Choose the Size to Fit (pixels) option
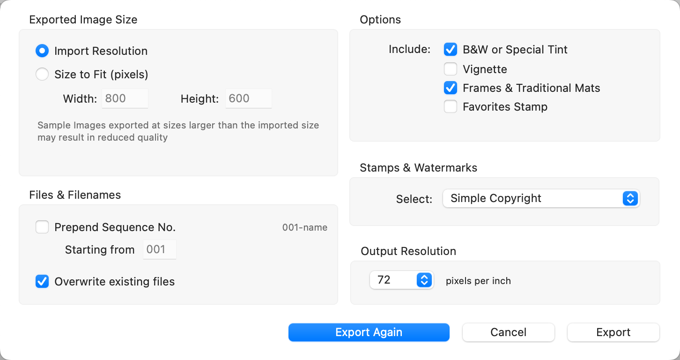This screenshot has width=680, height=360. coord(42,75)
